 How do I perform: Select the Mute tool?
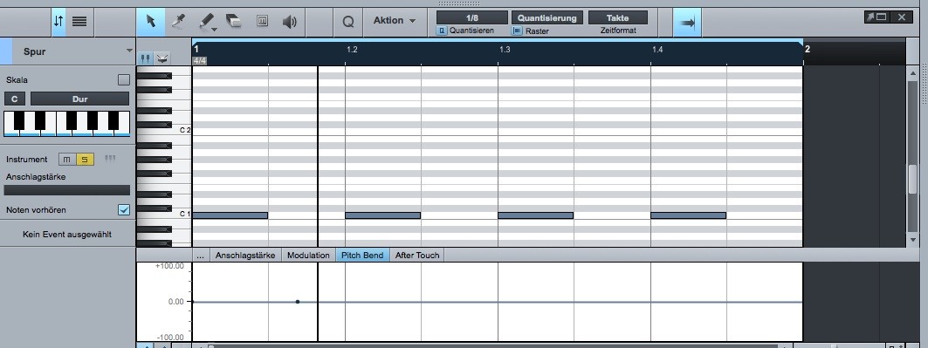click(262, 21)
